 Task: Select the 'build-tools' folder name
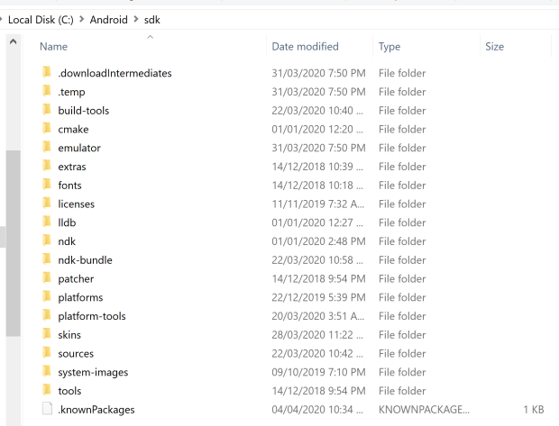click(84, 111)
